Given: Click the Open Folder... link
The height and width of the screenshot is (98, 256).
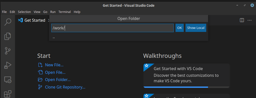Looking at the screenshot, I should (x=58, y=80).
